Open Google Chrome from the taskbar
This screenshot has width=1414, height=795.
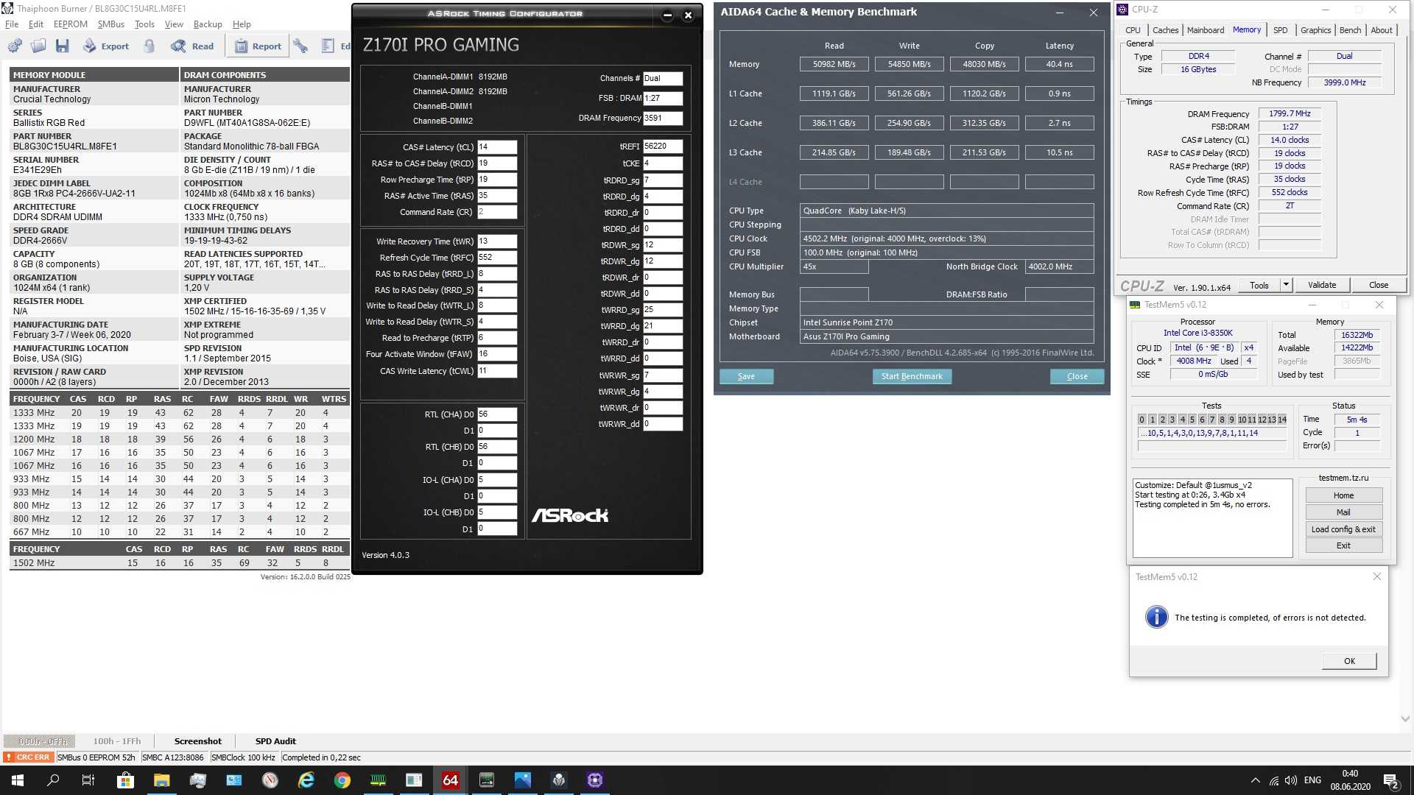click(342, 780)
